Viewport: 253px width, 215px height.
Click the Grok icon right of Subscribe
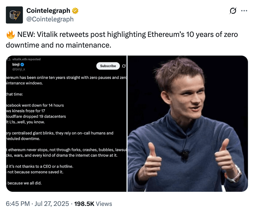[x=124, y=66]
